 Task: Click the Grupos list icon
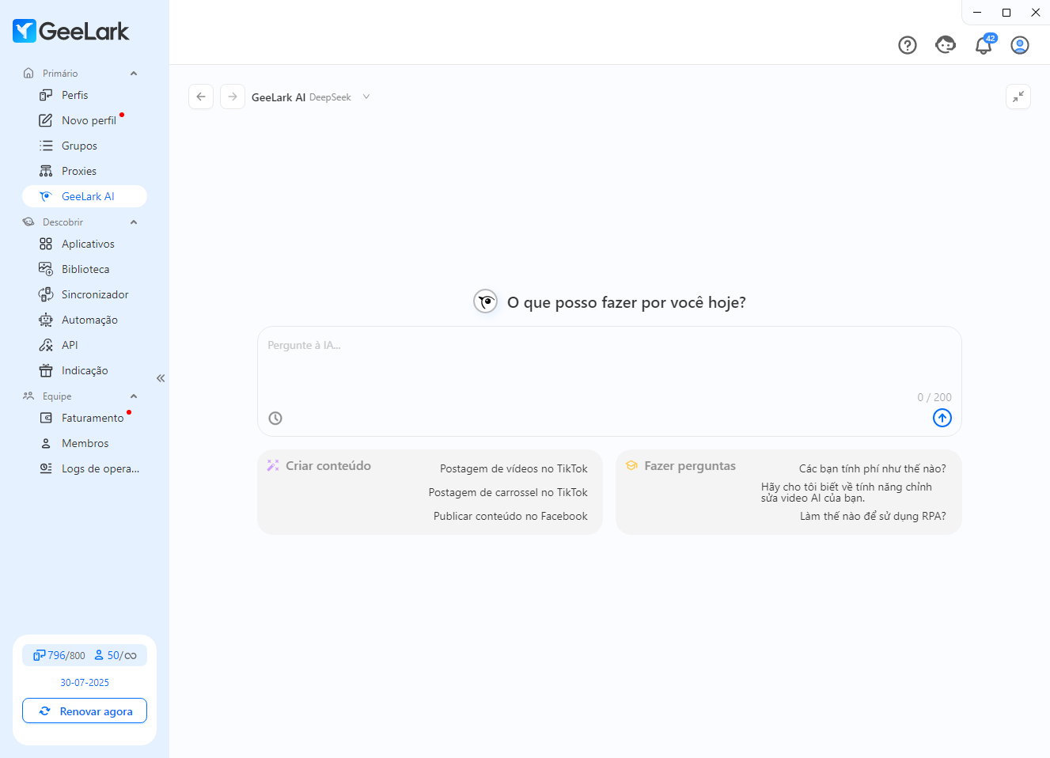(x=46, y=146)
